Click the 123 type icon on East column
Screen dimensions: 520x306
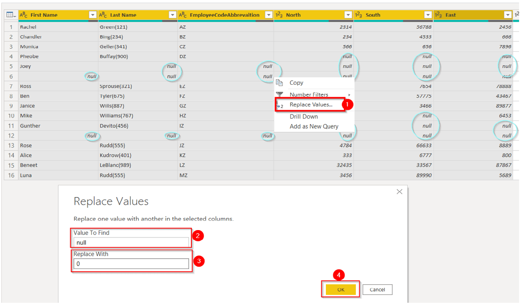coord(437,14)
